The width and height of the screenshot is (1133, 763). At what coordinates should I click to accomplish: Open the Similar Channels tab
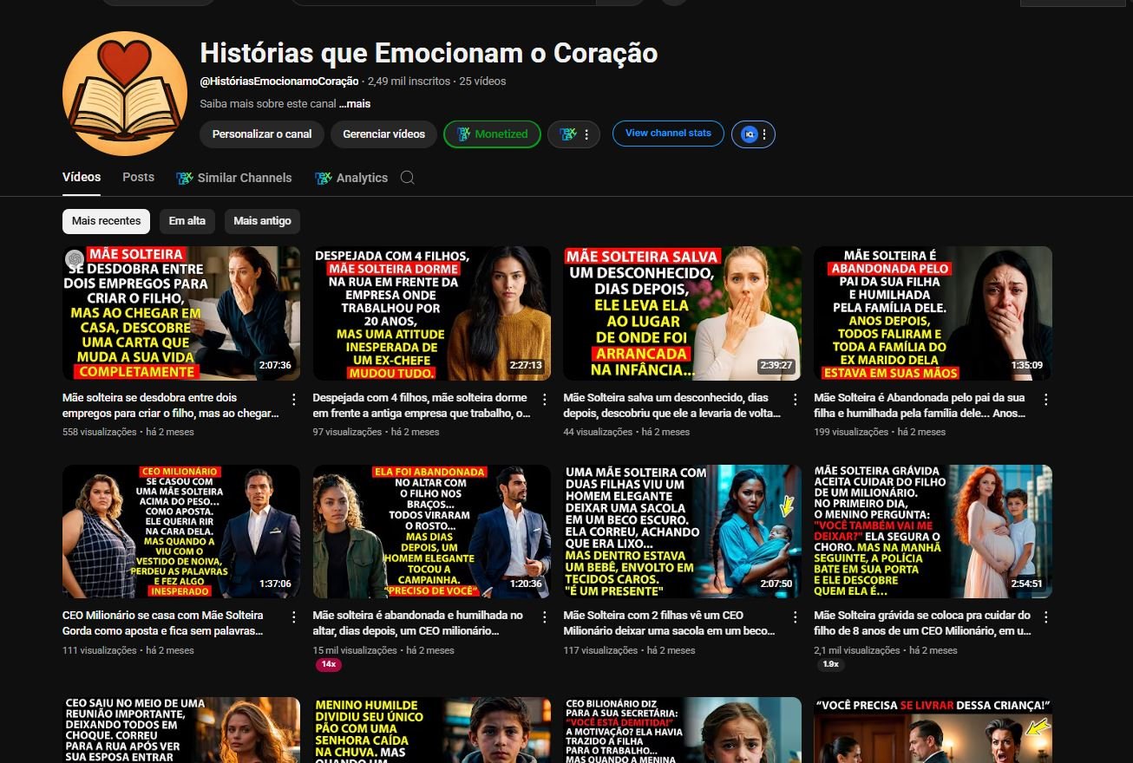point(233,178)
